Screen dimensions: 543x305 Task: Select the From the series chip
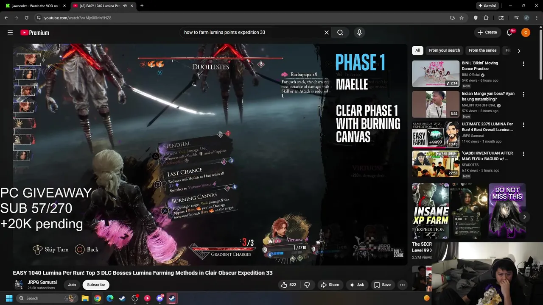pos(482,50)
